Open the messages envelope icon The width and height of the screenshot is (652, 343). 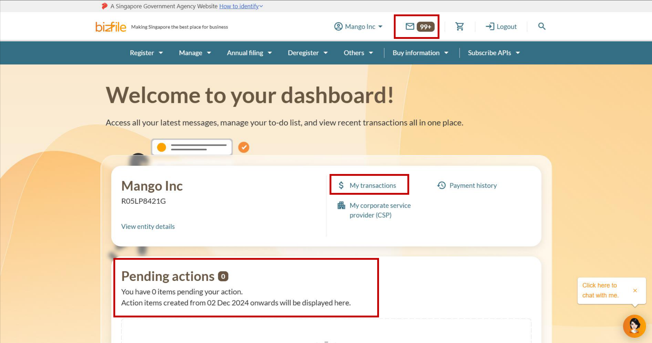point(409,26)
